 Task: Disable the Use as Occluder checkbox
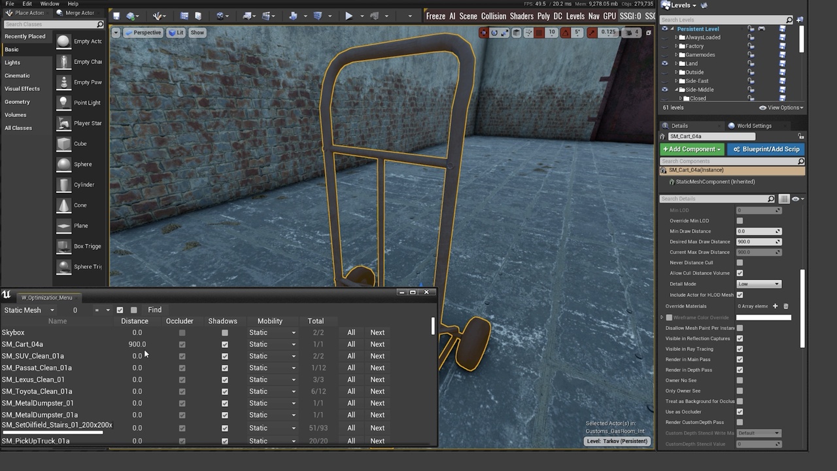click(740, 412)
